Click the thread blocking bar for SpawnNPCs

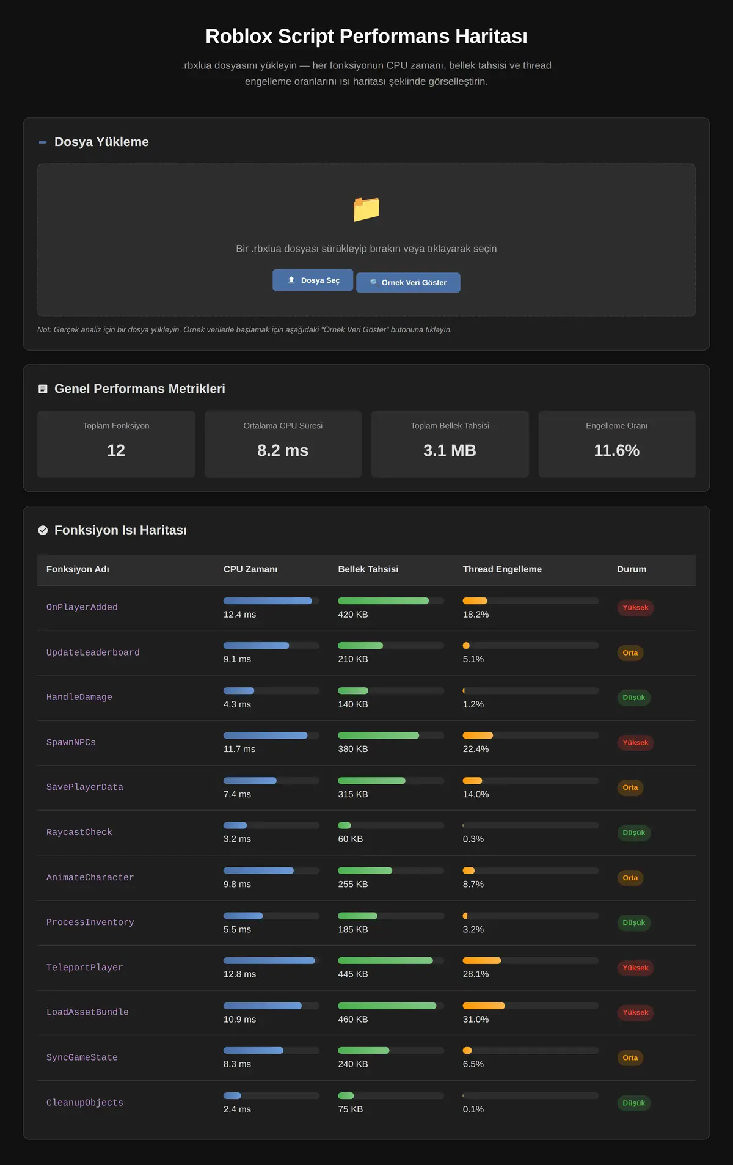click(531, 736)
